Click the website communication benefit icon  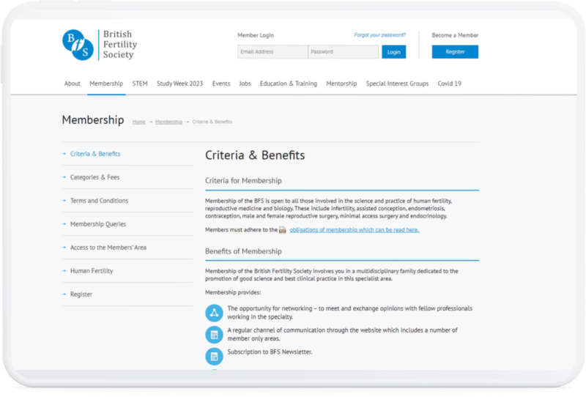(214, 335)
